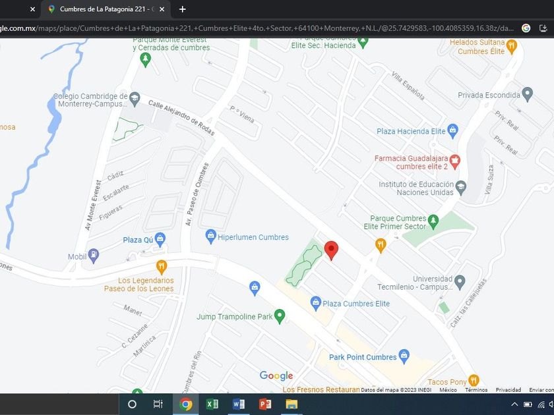
Task: Select the Plaza Qú shopping pin
Action: pyautogui.click(x=160, y=240)
